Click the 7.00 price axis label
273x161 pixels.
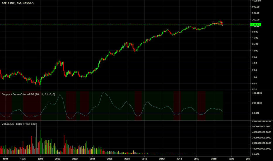tap(254, 57)
